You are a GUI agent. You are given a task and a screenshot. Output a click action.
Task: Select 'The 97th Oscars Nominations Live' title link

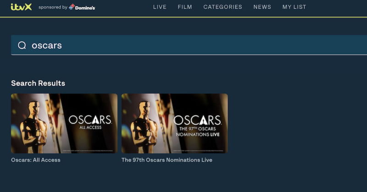pyautogui.click(x=167, y=160)
